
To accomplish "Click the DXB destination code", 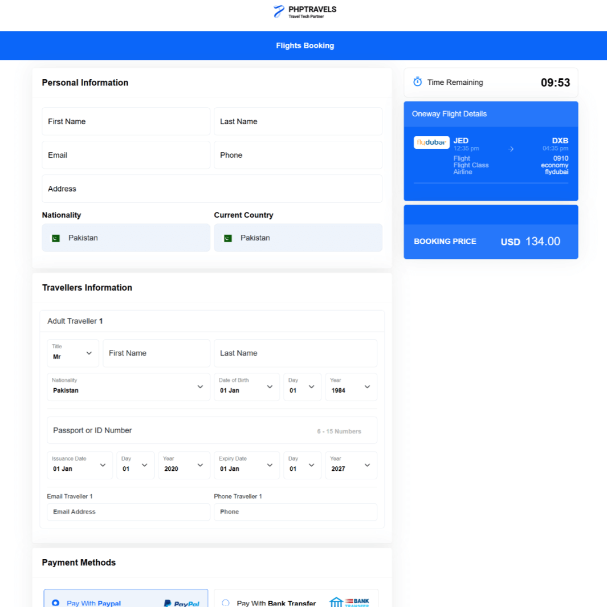I will point(560,141).
